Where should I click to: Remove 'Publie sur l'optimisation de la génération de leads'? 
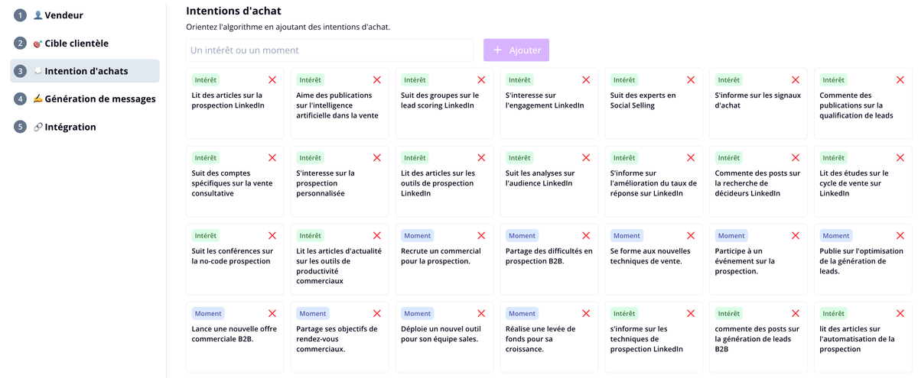[x=900, y=236]
